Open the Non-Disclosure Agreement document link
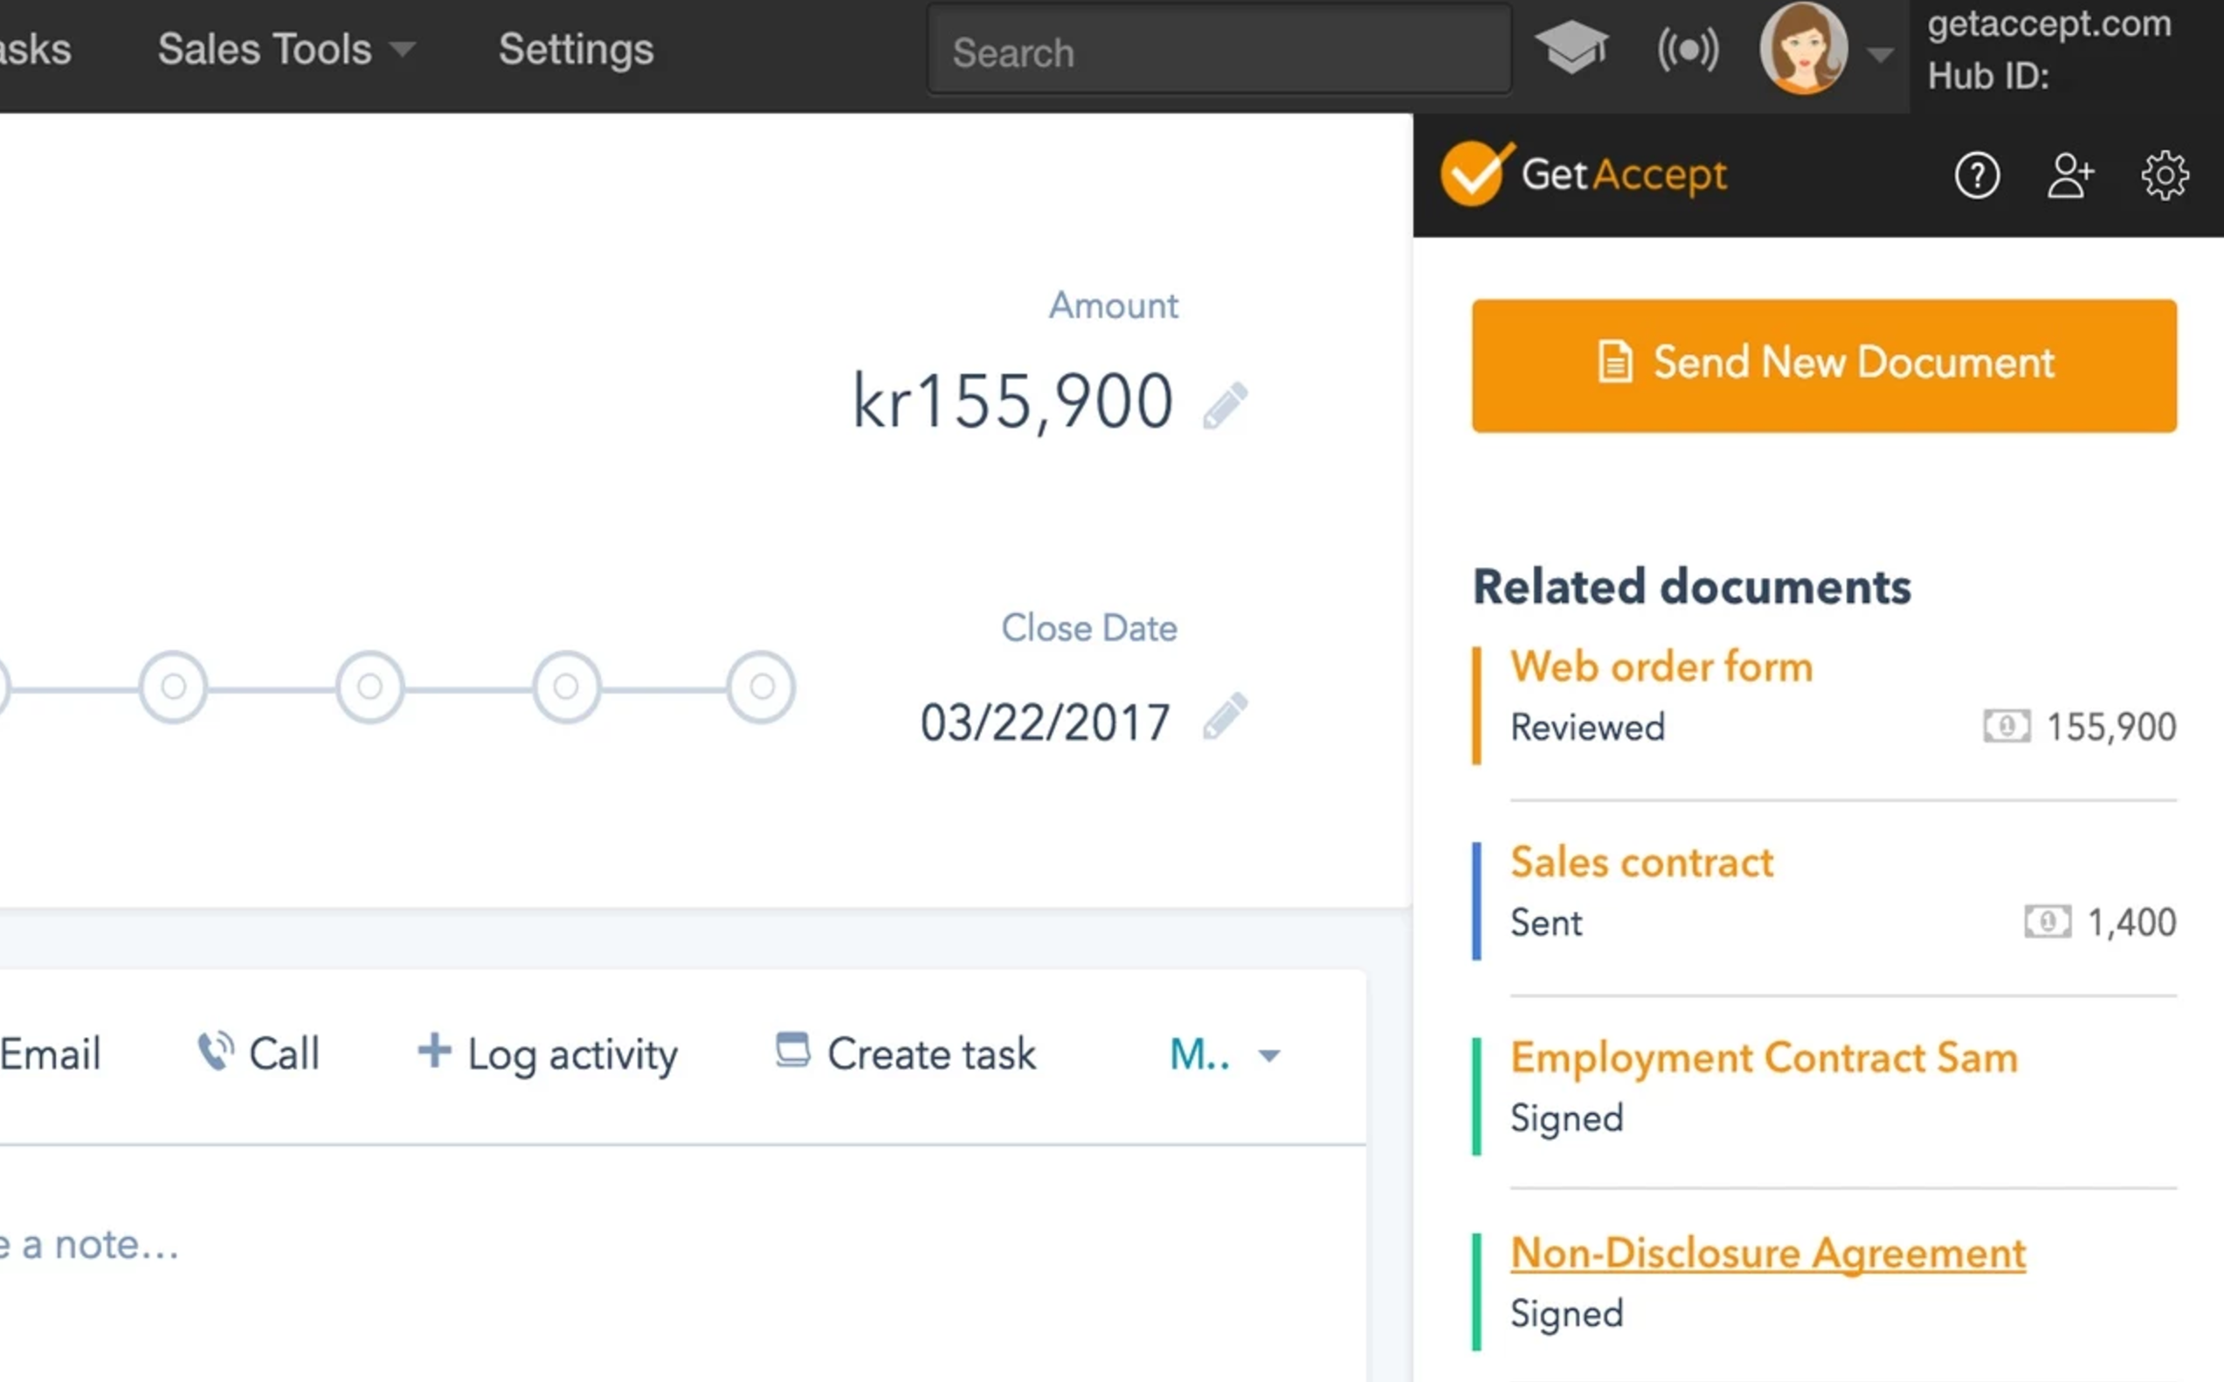The height and width of the screenshot is (1382, 2224). point(1767,1253)
